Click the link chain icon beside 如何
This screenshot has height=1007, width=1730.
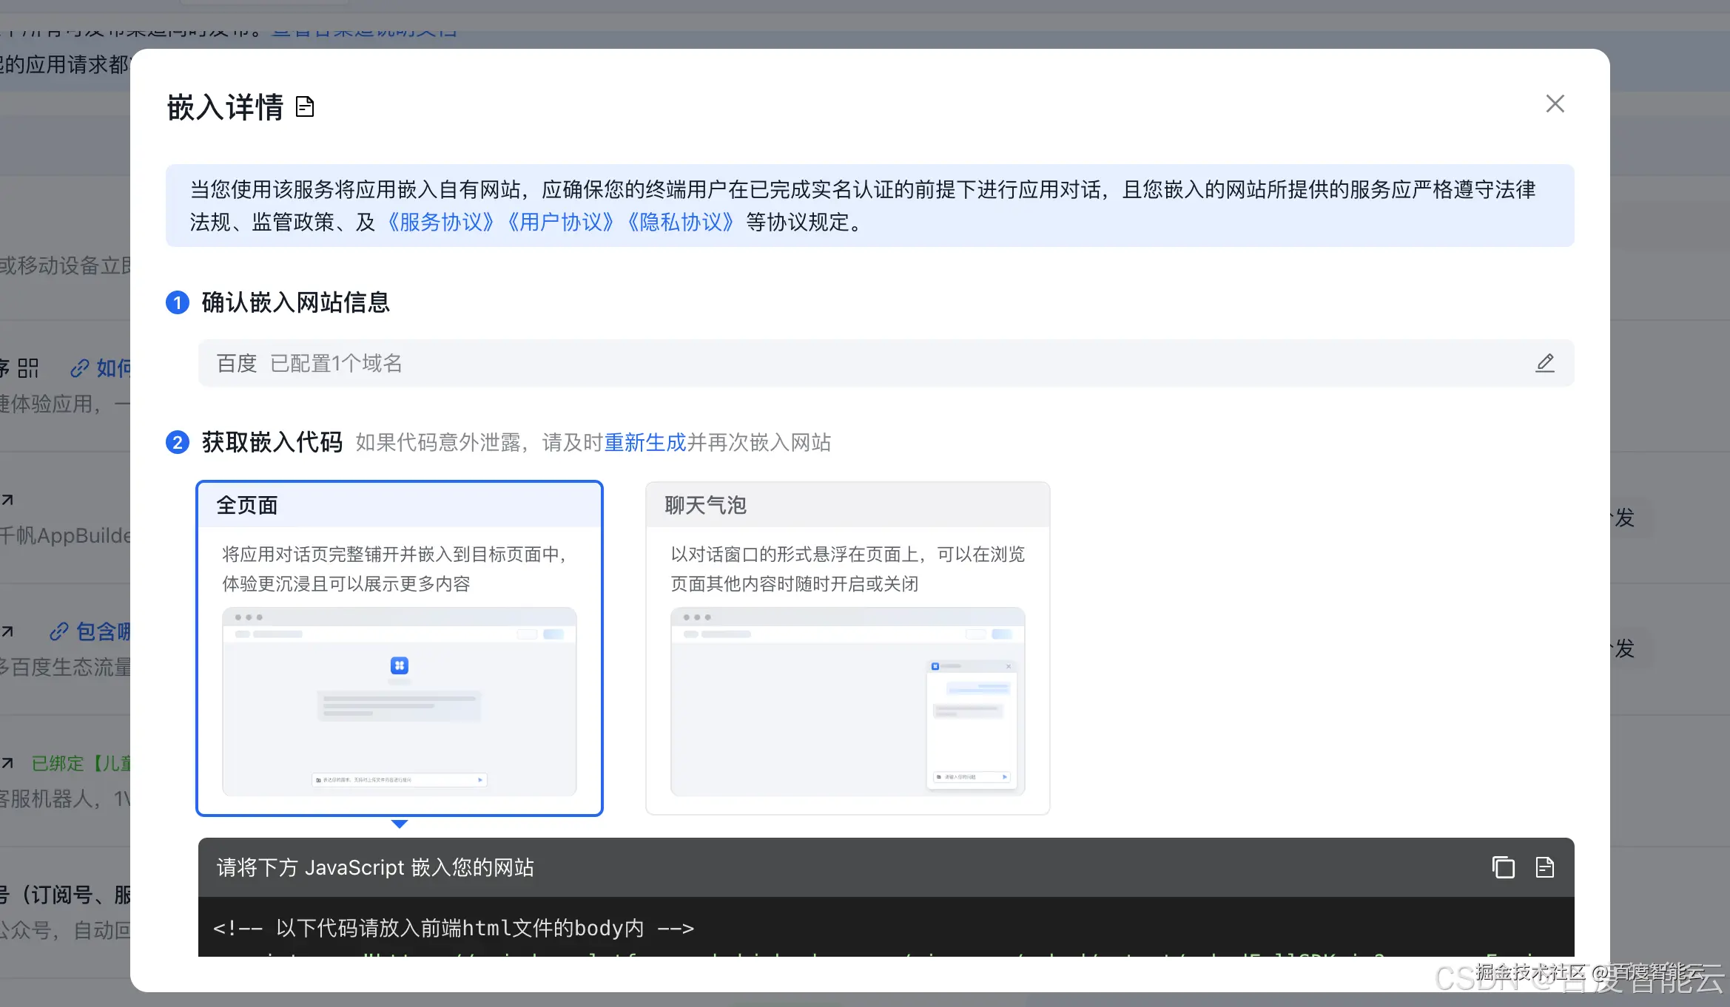(79, 367)
